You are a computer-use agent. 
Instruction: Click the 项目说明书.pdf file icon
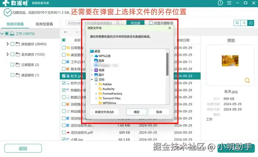click(x=68, y=132)
